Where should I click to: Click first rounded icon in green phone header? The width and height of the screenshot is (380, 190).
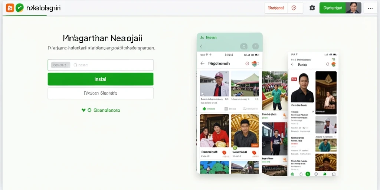click(x=243, y=46)
